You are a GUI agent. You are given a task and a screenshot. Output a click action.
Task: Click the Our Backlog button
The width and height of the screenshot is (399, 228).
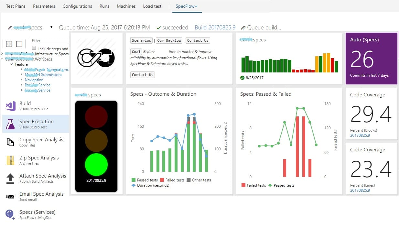169,40
